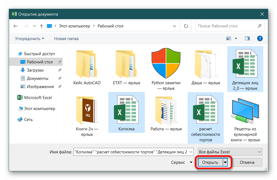Go up one folder level
This screenshot has width=277, height=180.
coord(41,26)
